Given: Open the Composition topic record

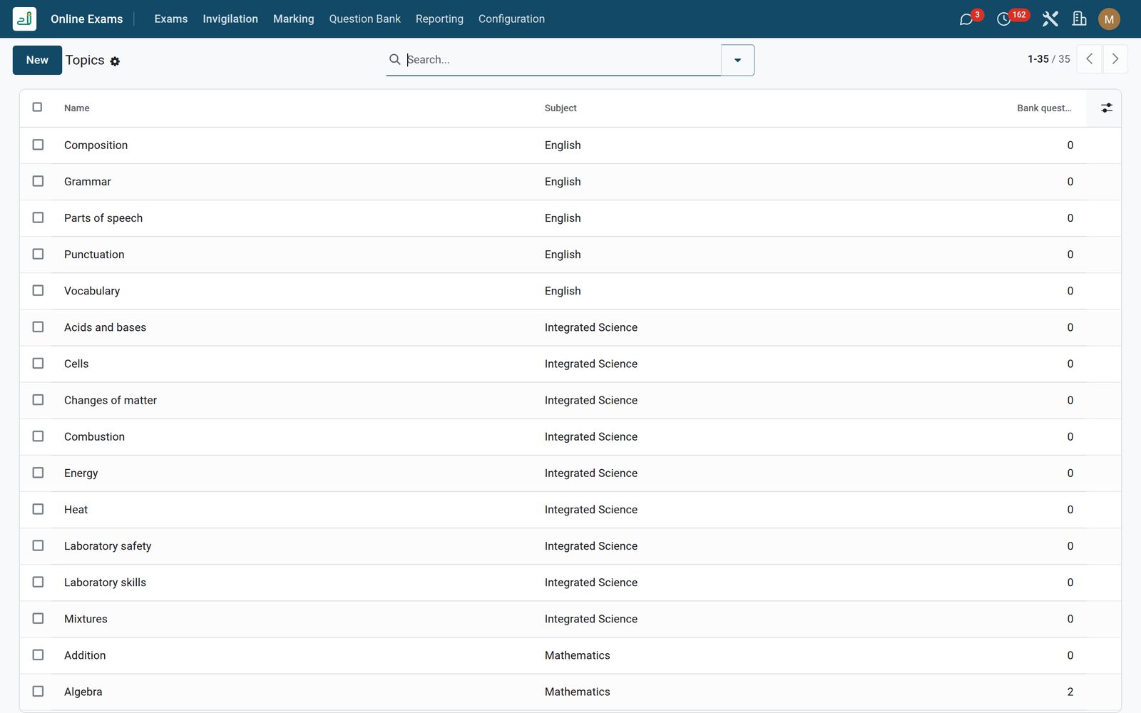Looking at the screenshot, I should coord(96,145).
